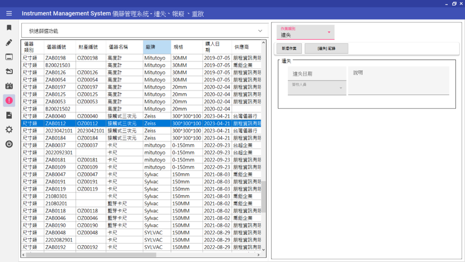Click the return arrow icon in sidebar
The width and height of the screenshot is (465, 262).
(9, 71)
